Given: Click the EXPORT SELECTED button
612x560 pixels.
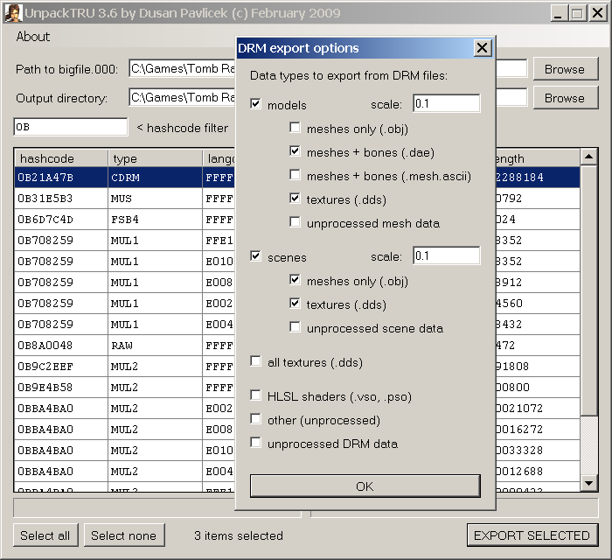Looking at the screenshot, I should coord(532,535).
